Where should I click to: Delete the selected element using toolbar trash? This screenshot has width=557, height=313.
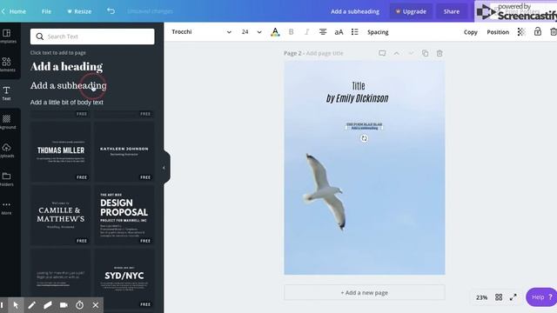click(x=554, y=32)
